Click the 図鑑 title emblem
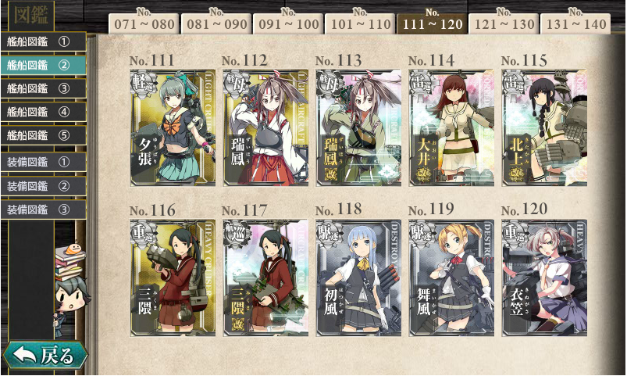Viewport: 627px width, 376px height. (31, 15)
